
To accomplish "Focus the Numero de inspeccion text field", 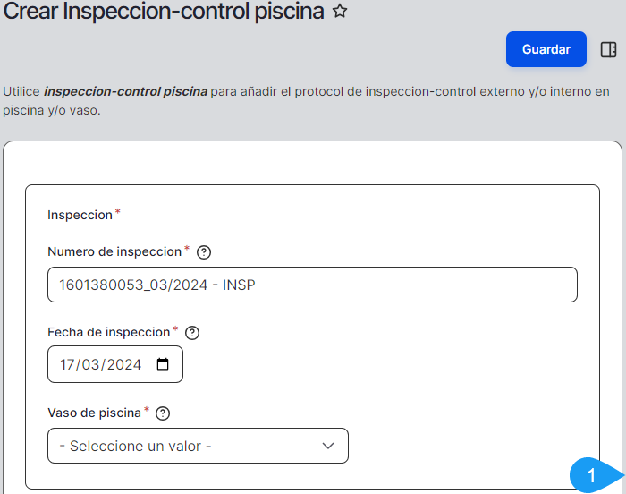I will tap(312, 285).
